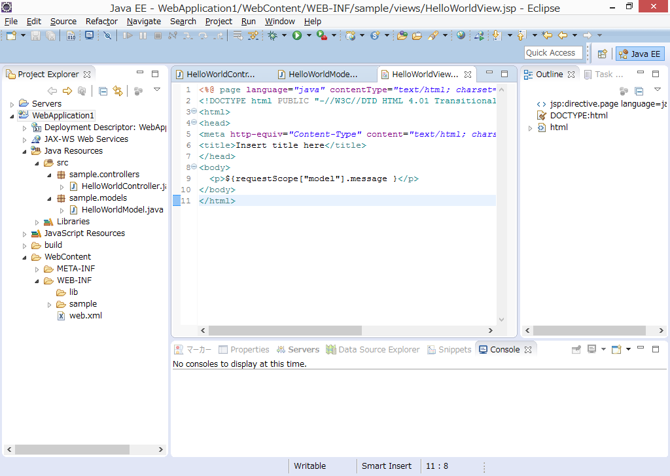Click the Save All toolbar icon
This screenshot has width=670, height=476.
click(50, 35)
